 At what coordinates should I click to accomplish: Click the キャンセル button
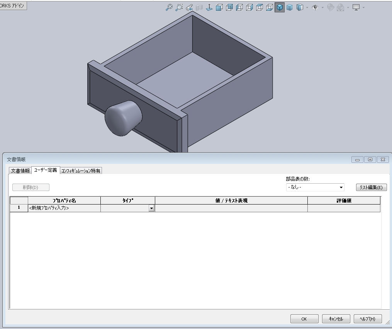[x=336, y=319]
